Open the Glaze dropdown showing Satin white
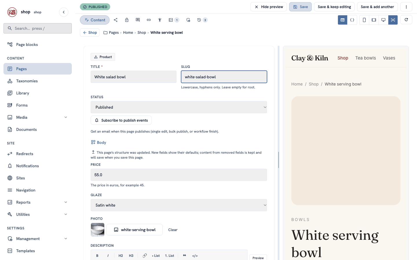This screenshot has width=417, height=260. click(x=179, y=205)
